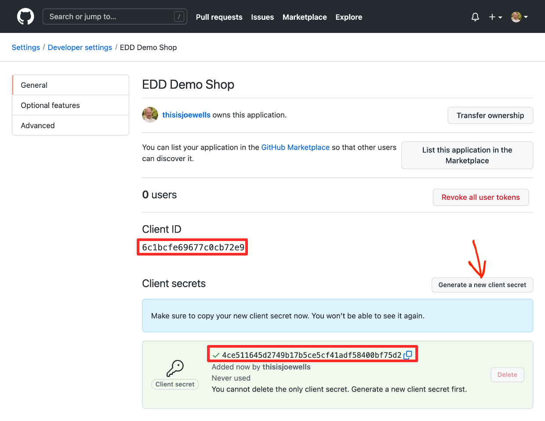Click the Never used status text
This screenshot has width=545, height=421.
(231, 378)
